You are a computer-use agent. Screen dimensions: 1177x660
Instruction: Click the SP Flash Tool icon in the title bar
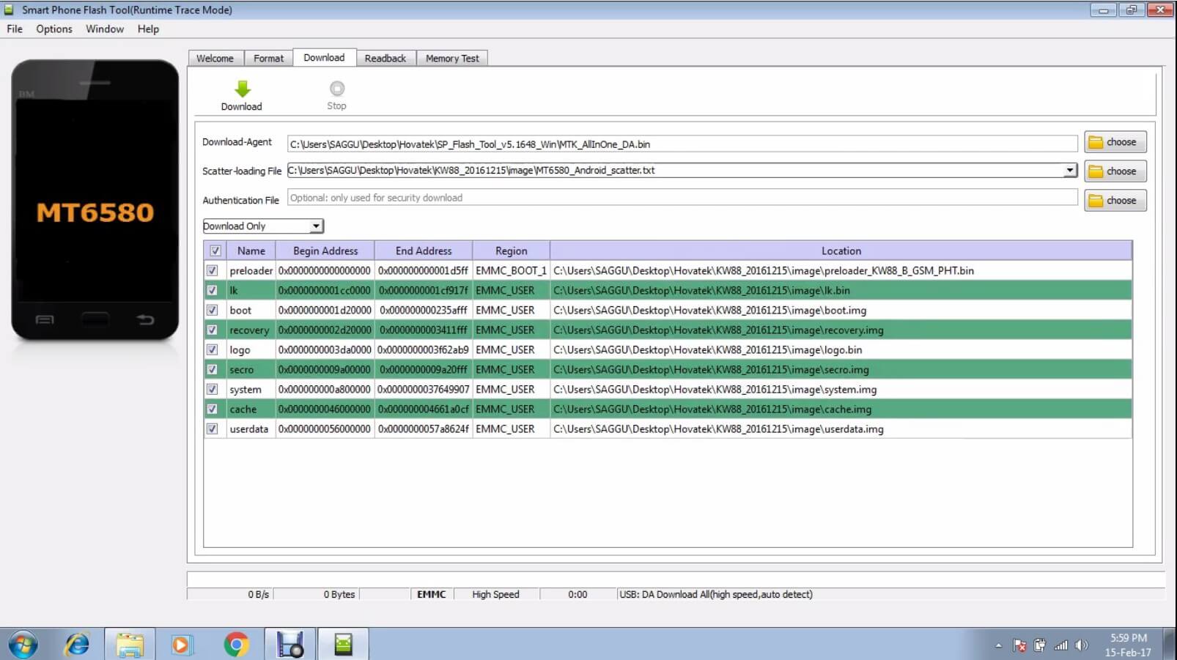point(8,10)
